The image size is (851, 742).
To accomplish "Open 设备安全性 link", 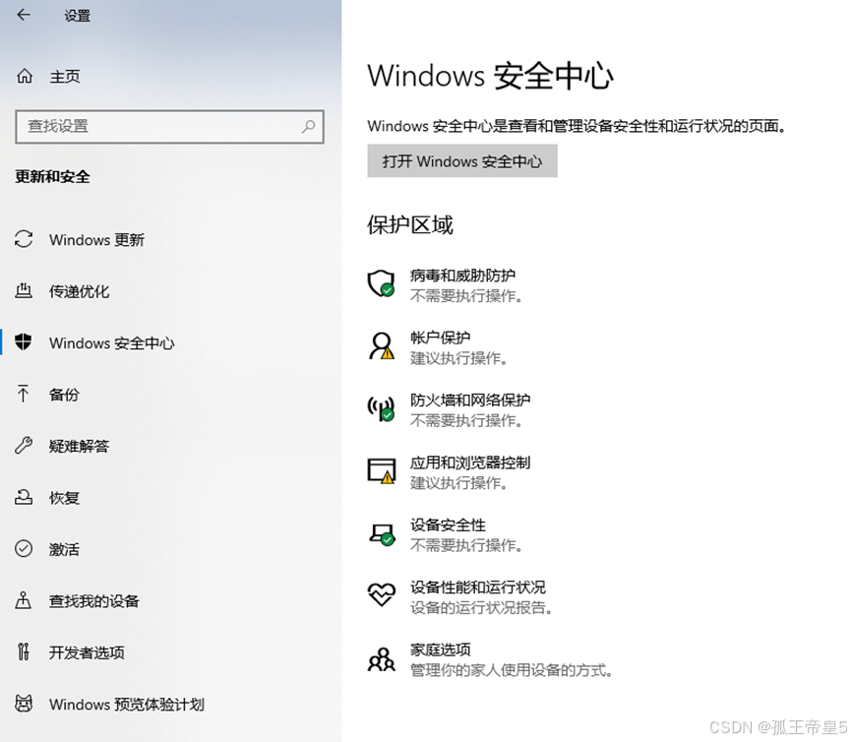I will point(448,525).
